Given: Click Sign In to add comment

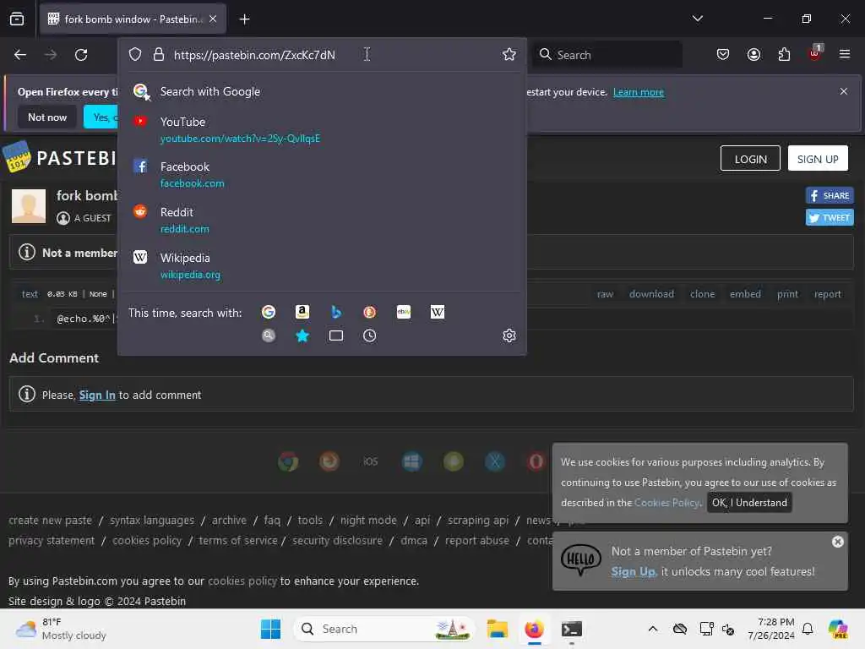Looking at the screenshot, I should click(97, 395).
